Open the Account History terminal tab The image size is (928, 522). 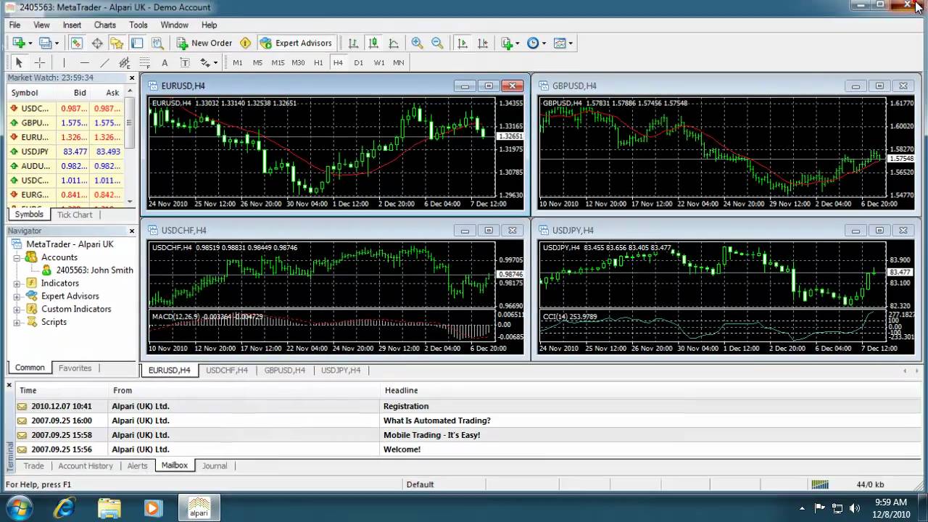pos(86,466)
